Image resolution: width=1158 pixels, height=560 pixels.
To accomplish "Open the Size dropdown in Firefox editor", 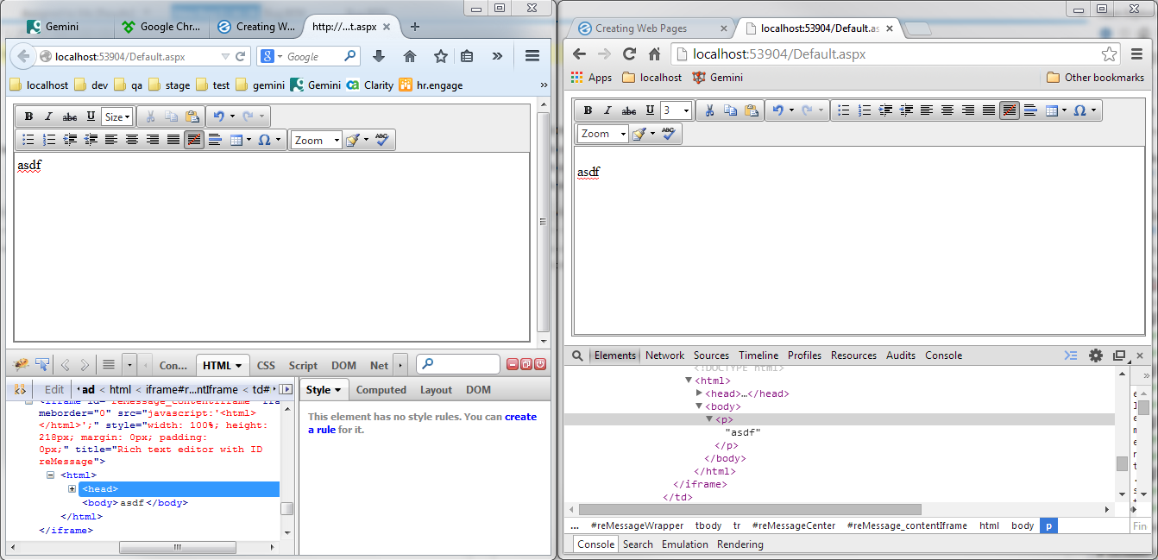I will (x=117, y=116).
